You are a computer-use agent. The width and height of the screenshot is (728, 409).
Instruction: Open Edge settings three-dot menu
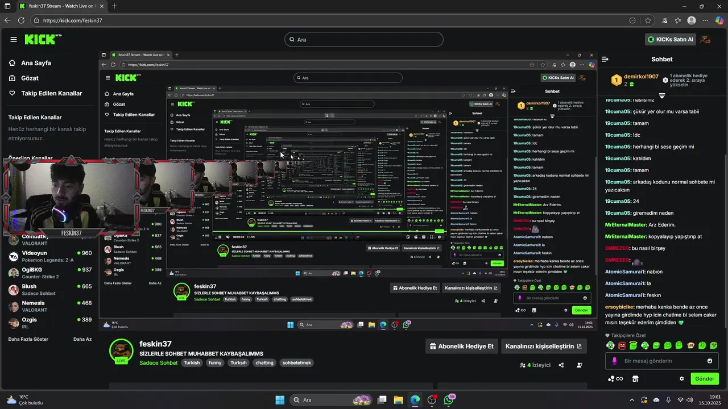(x=705, y=20)
